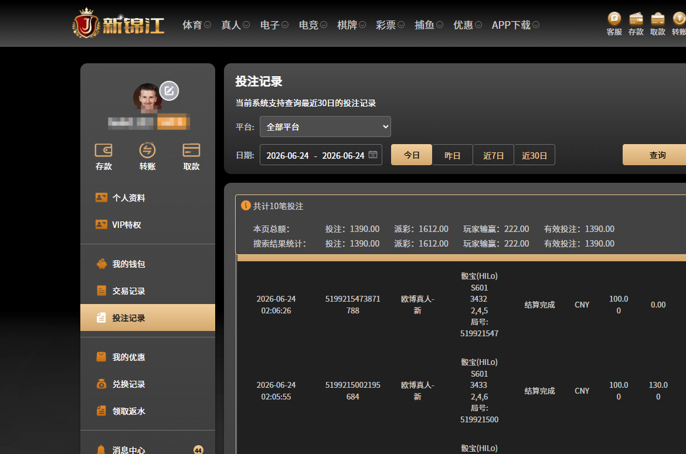Click the 44 unread messages badge
Image resolution: width=686 pixels, height=454 pixels.
(x=198, y=450)
